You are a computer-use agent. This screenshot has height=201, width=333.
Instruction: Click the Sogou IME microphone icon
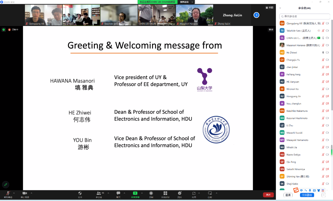tap(310, 190)
